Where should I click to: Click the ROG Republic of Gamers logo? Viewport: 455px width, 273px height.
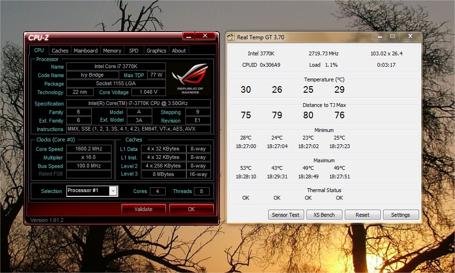coord(190,79)
